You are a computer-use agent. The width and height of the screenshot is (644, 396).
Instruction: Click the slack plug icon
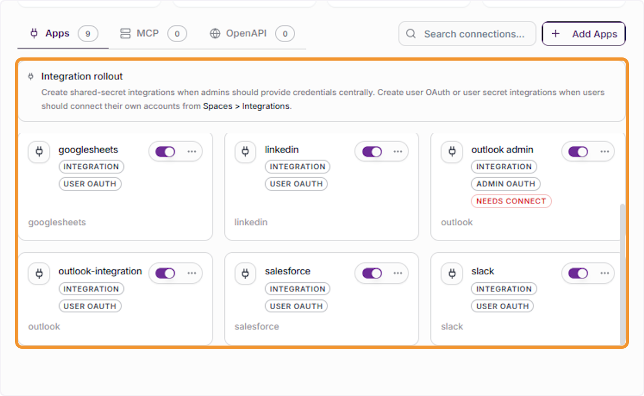(x=452, y=274)
